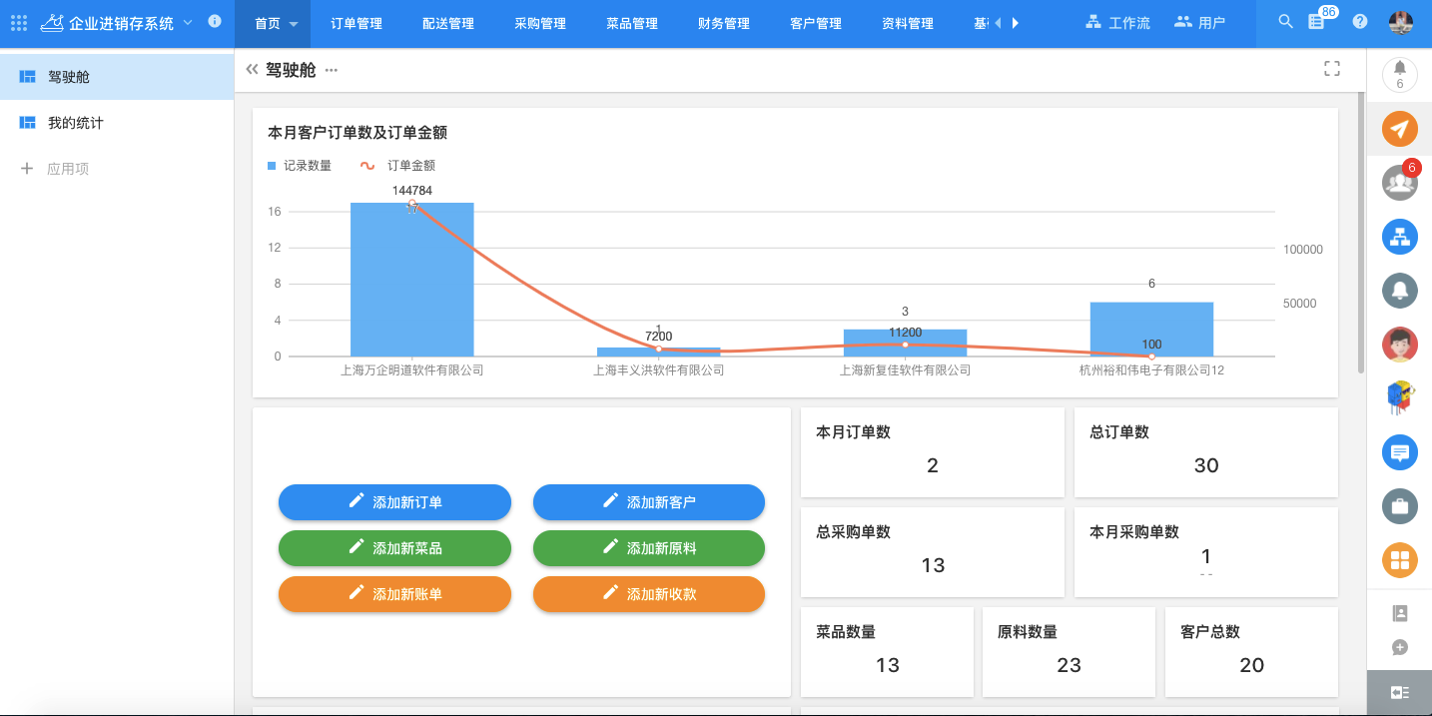Click the orange paper plane icon

click(1399, 129)
